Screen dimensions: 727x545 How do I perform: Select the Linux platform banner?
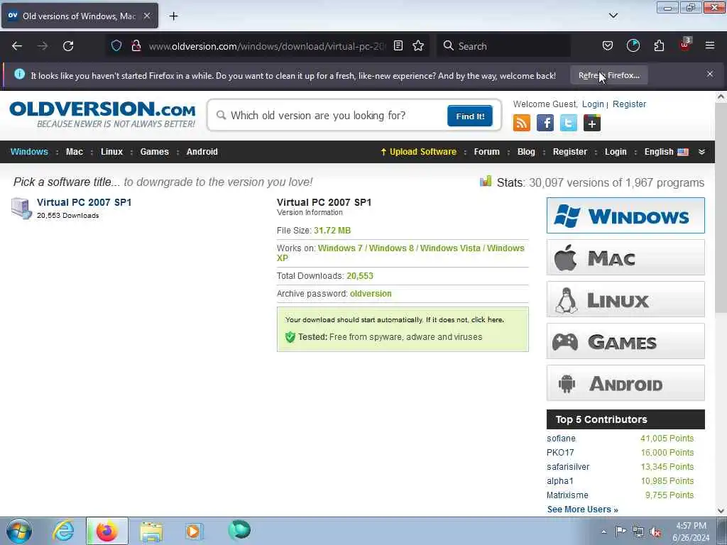pos(625,299)
